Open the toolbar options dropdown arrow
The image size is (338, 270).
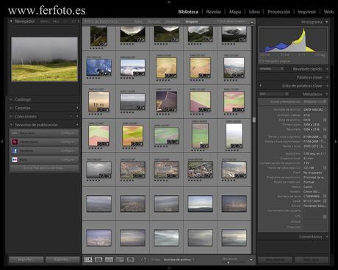[x=251, y=260]
